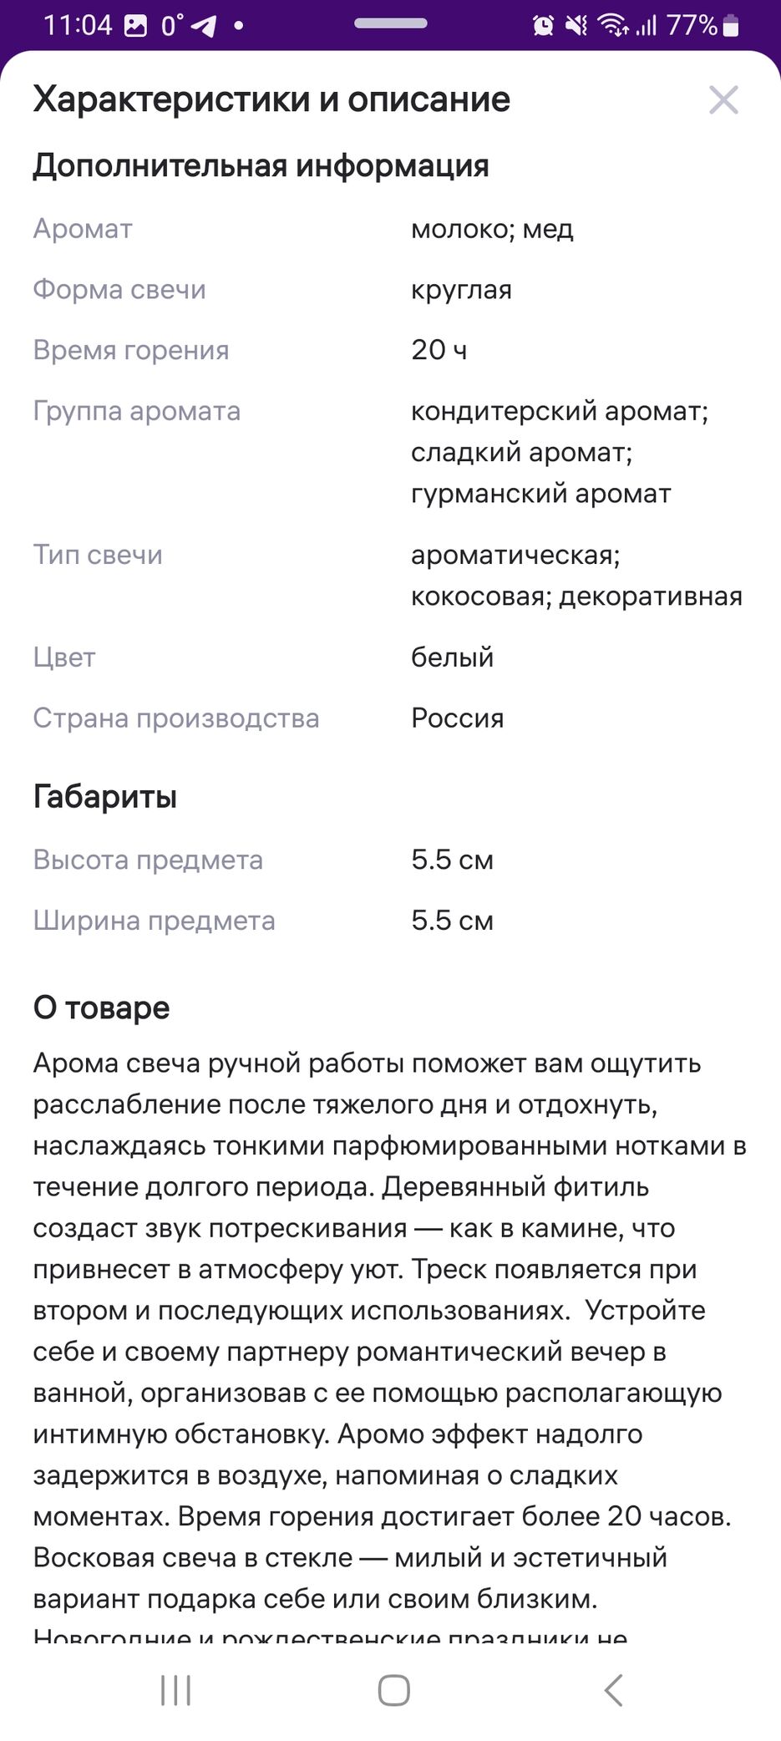Viewport: 781px width, 1741px height.
Task: Tap the alarm clock status icon
Action: coord(543,26)
